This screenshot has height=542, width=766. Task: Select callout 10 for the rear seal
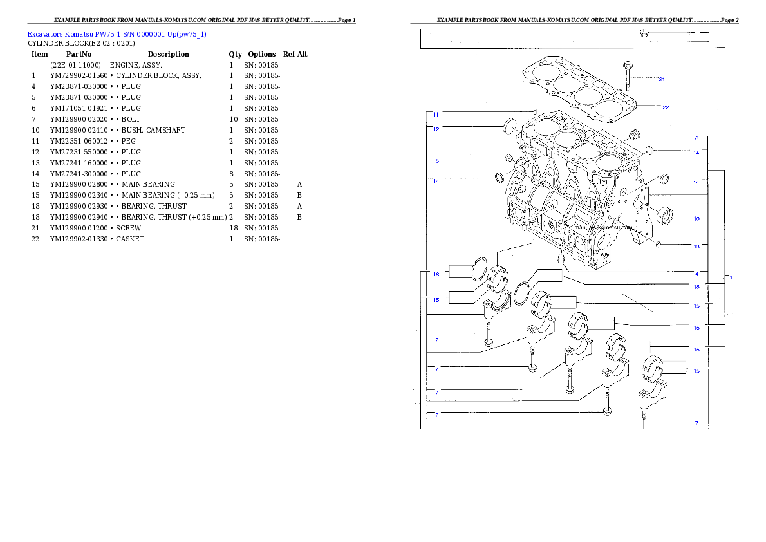point(696,218)
